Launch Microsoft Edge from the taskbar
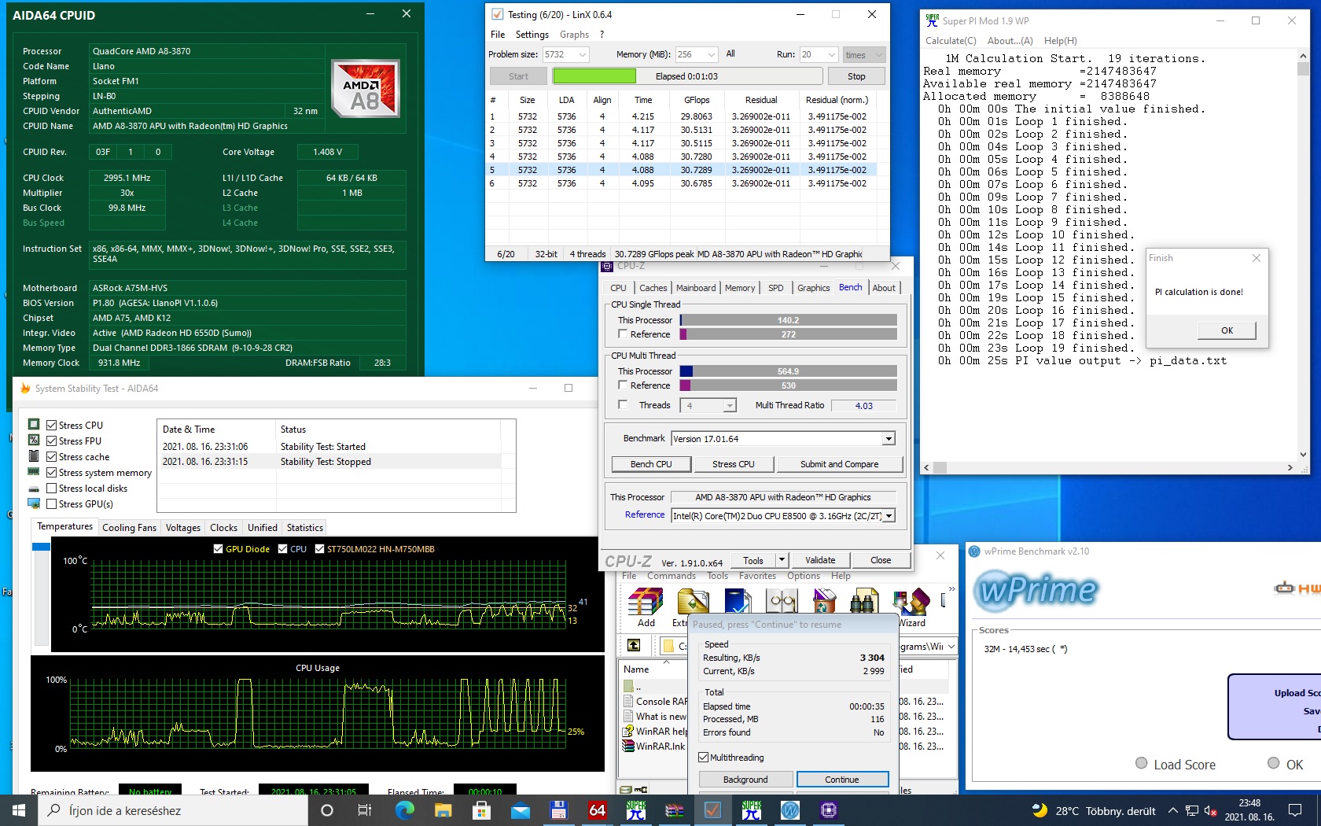The height and width of the screenshot is (826, 1321). tap(404, 810)
